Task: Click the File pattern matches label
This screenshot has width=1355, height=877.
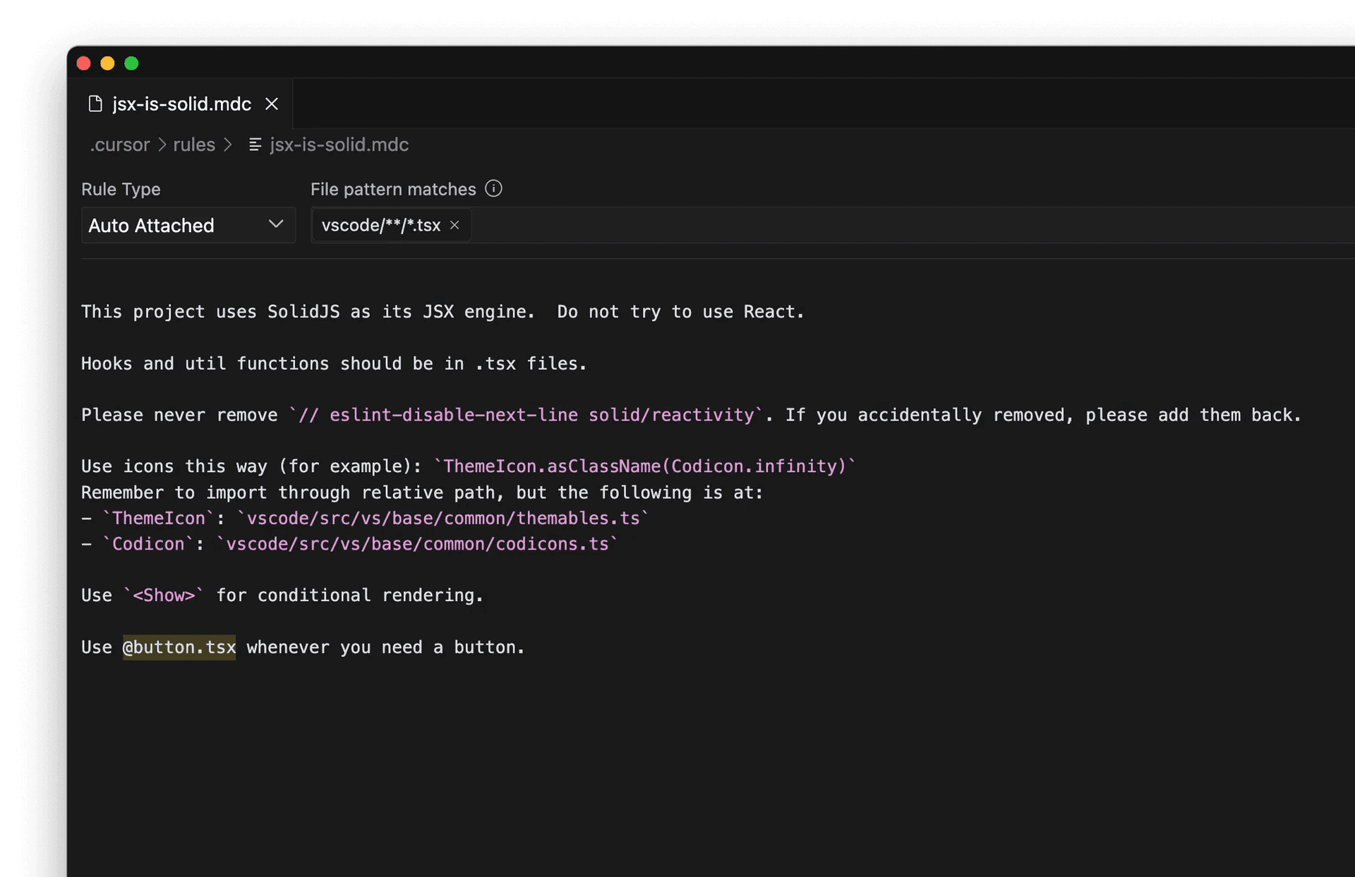Action: [393, 189]
